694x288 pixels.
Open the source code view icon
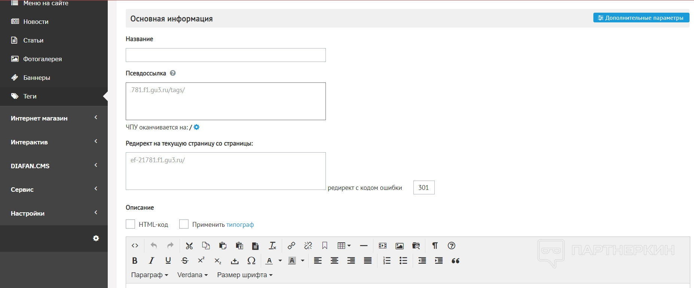[x=135, y=245]
